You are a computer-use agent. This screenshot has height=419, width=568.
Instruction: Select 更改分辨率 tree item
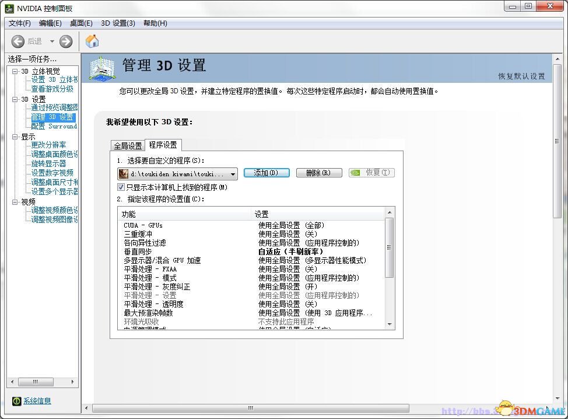click(x=48, y=145)
